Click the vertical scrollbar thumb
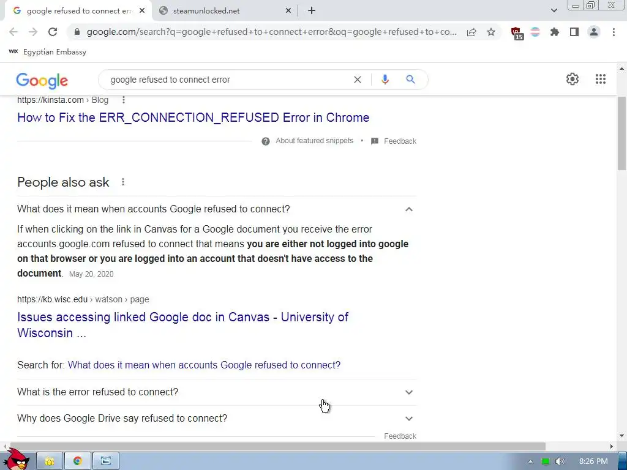627x470 pixels. (621, 133)
